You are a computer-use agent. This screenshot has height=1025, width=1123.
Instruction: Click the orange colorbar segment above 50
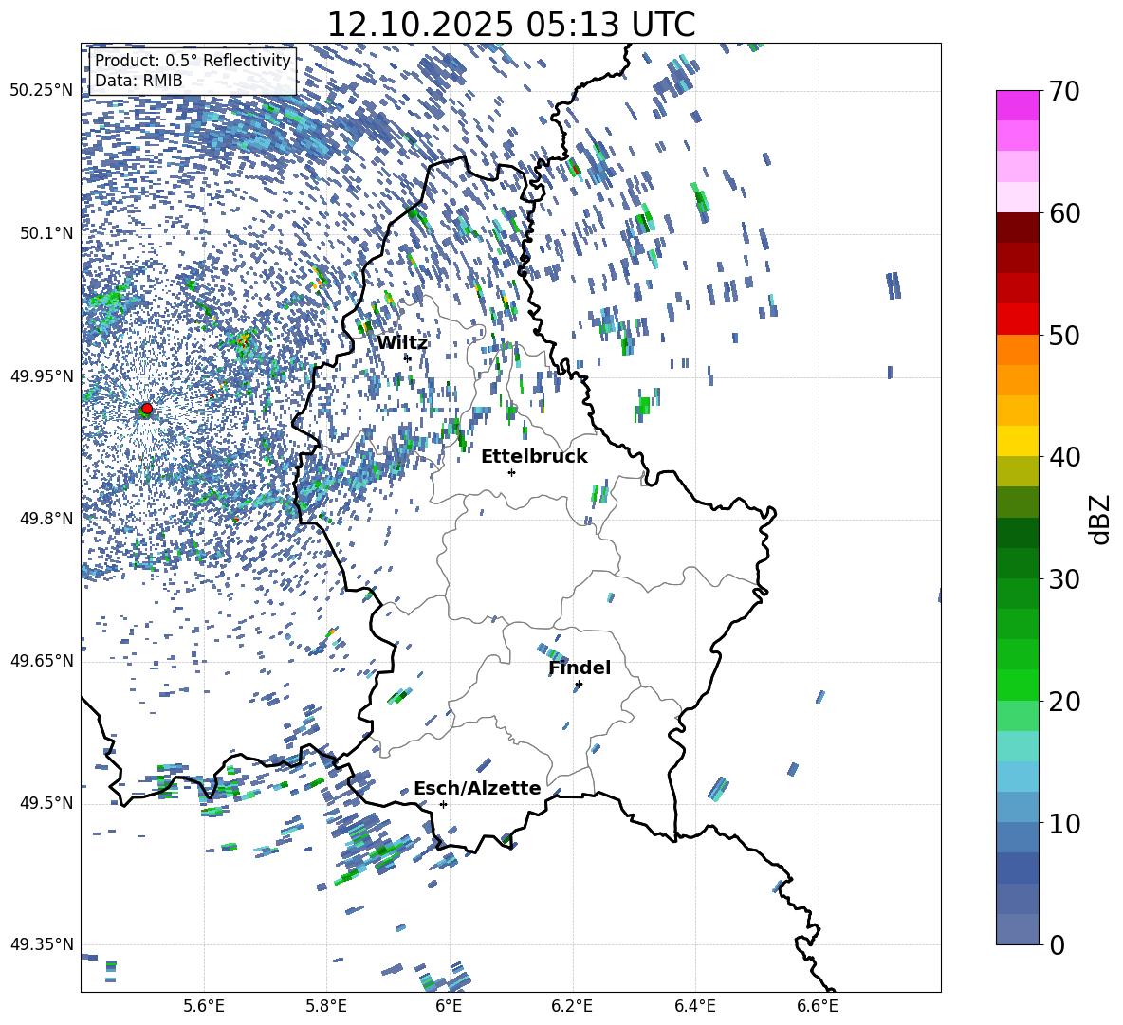1017,350
